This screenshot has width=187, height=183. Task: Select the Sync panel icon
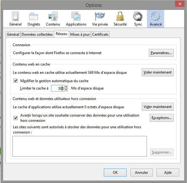[x=138, y=19]
